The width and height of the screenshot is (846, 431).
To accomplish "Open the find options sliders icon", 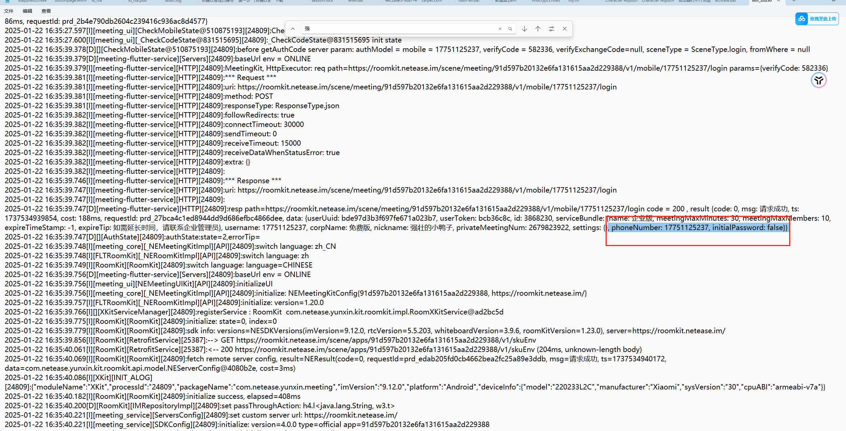I will [x=551, y=29].
